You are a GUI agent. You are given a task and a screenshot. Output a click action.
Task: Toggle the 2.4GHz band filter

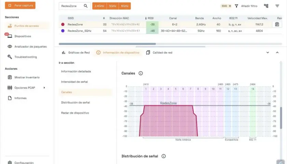99,6
